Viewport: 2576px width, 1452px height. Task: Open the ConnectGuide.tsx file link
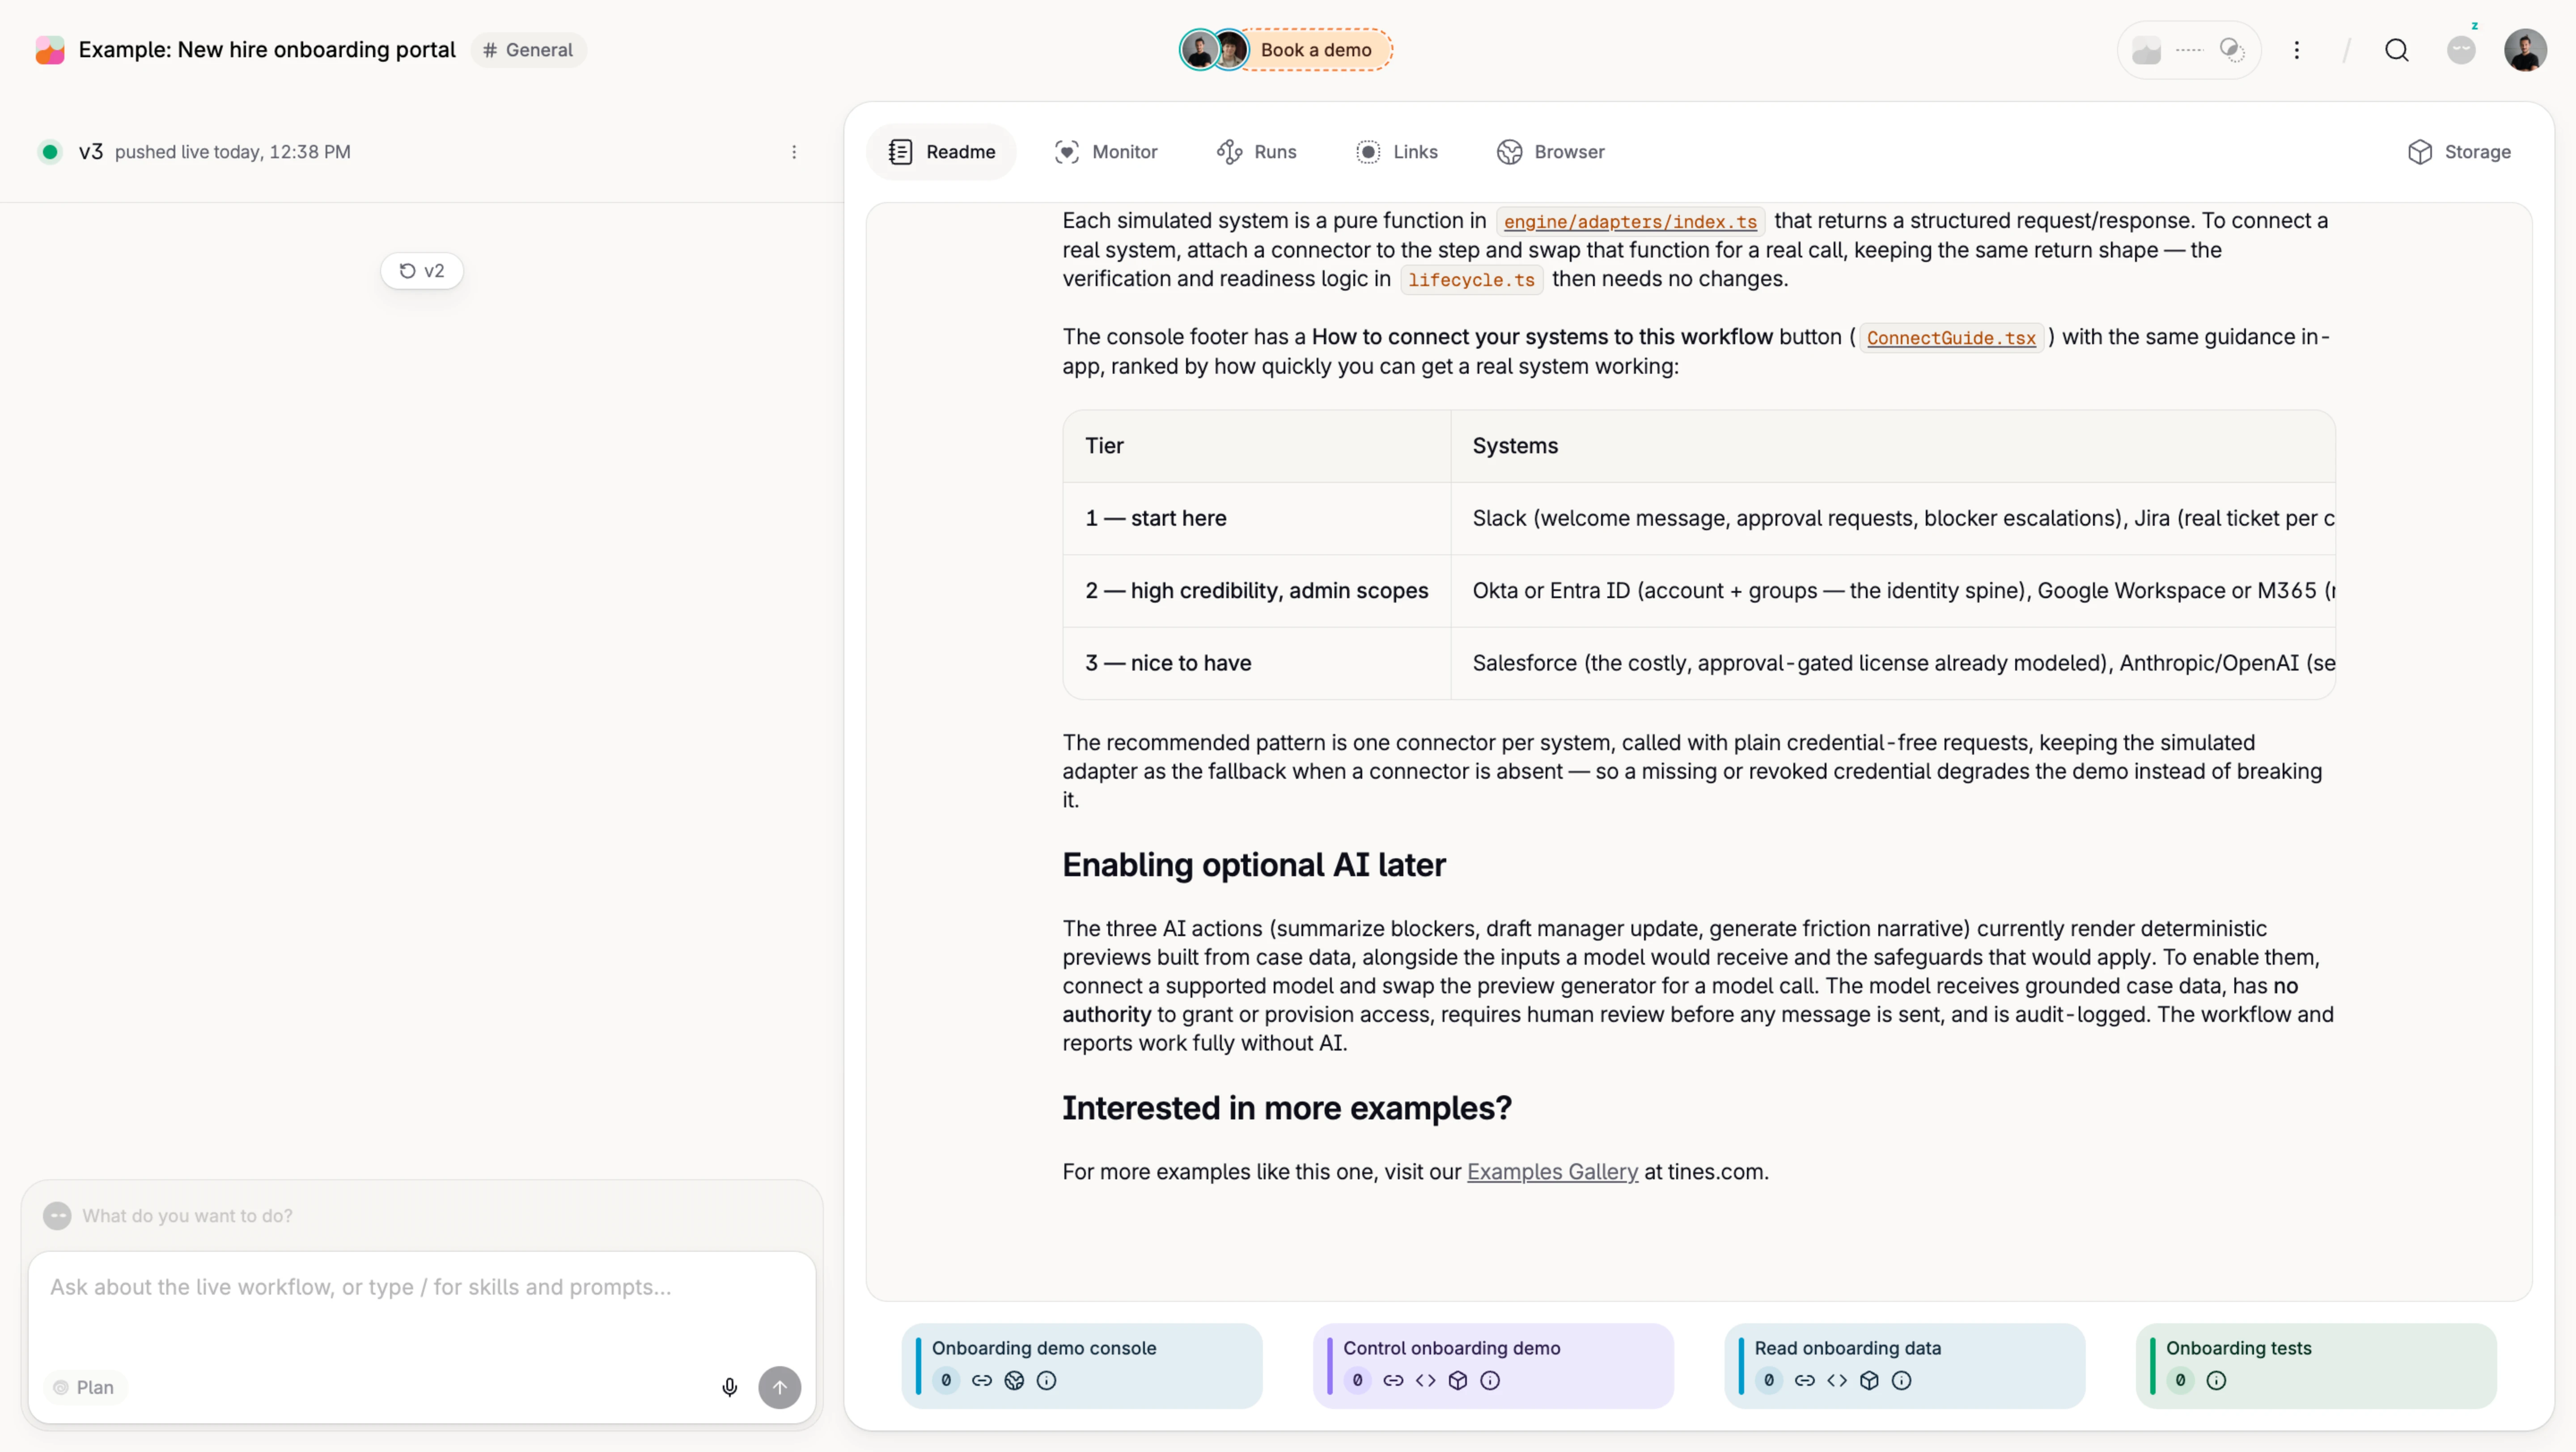click(x=1951, y=338)
